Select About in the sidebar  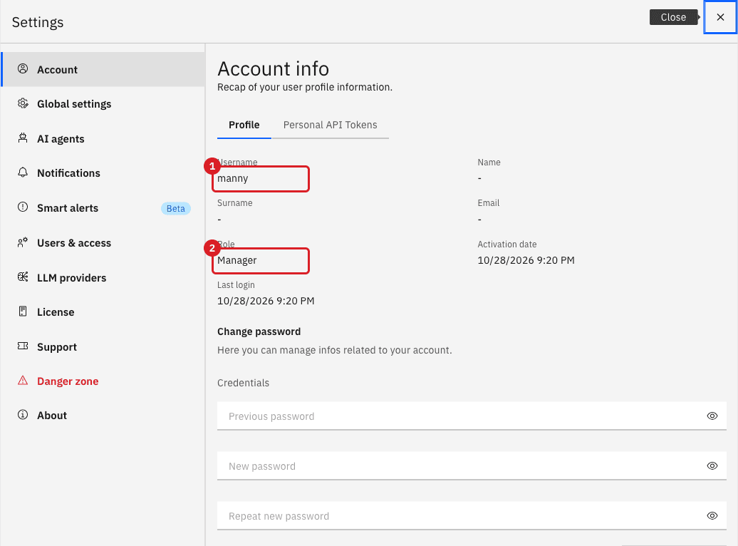click(103, 415)
